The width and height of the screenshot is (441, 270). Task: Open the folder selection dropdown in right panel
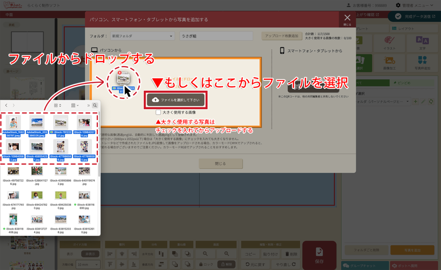pos(382,102)
